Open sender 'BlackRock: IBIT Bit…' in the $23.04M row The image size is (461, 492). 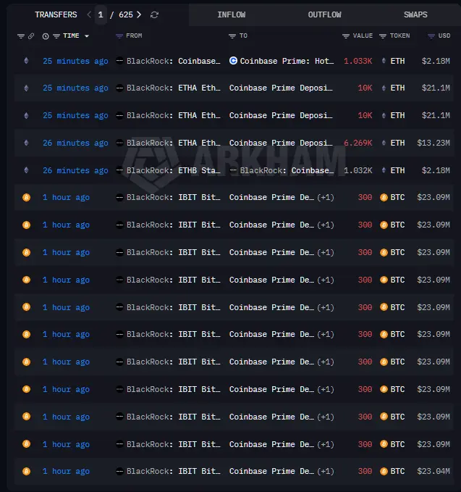tap(174, 471)
